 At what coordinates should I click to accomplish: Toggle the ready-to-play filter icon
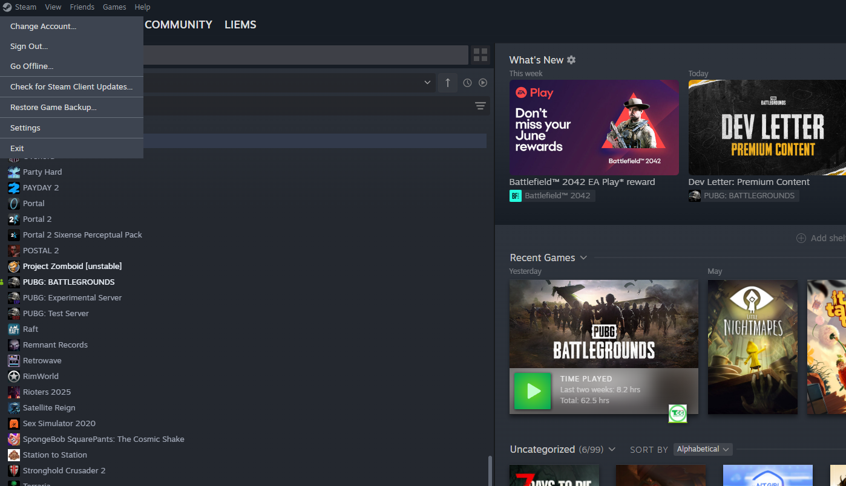(x=483, y=83)
